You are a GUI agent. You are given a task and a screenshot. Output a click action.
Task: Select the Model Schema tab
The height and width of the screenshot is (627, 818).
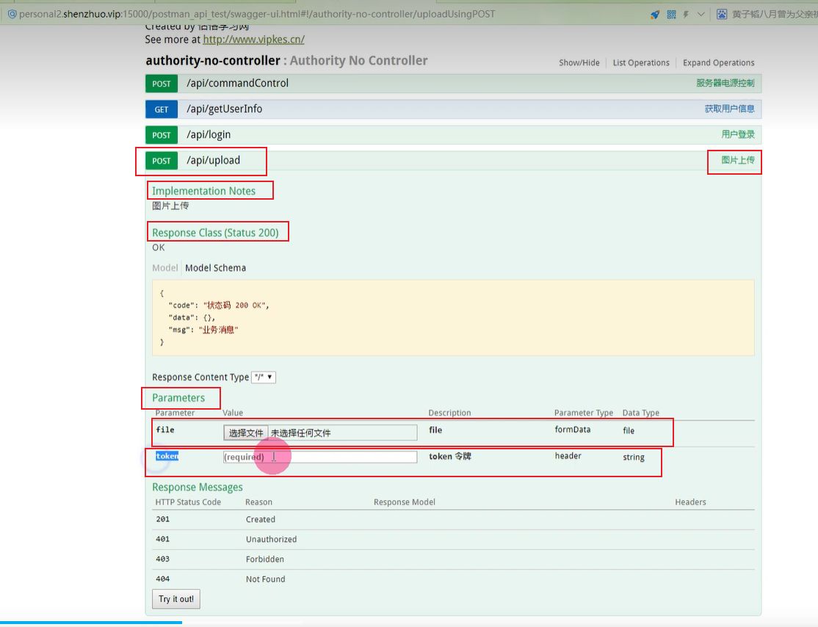click(x=215, y=268)
